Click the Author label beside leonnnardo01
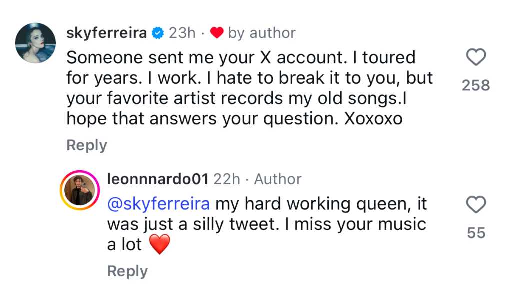Screen dimensions: 512x284 tap(278, 179)
